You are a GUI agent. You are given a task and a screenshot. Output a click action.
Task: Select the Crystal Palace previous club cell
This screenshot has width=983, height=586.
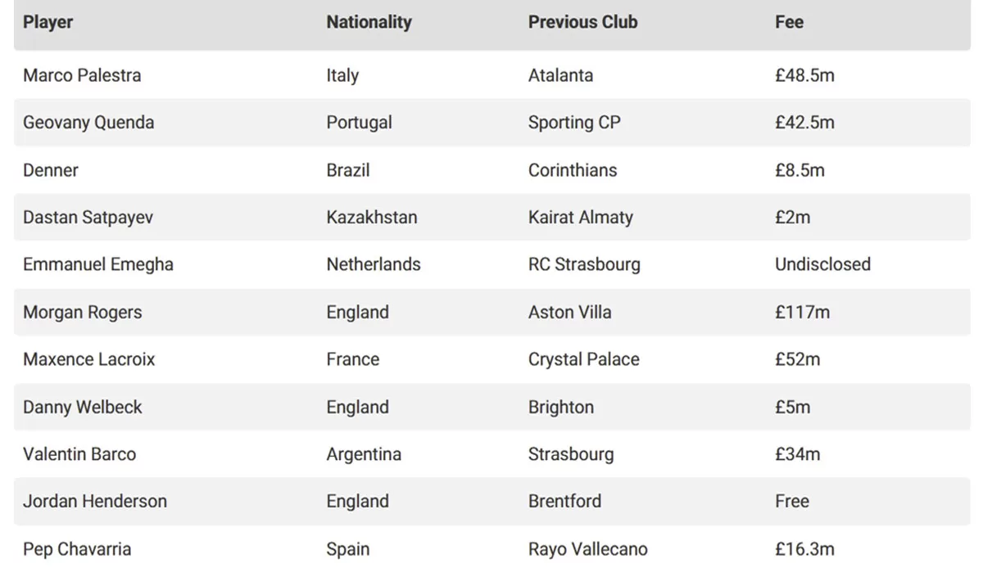(x=583, y=359)
